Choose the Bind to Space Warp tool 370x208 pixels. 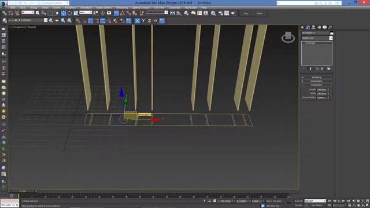[x=17, y=13]
